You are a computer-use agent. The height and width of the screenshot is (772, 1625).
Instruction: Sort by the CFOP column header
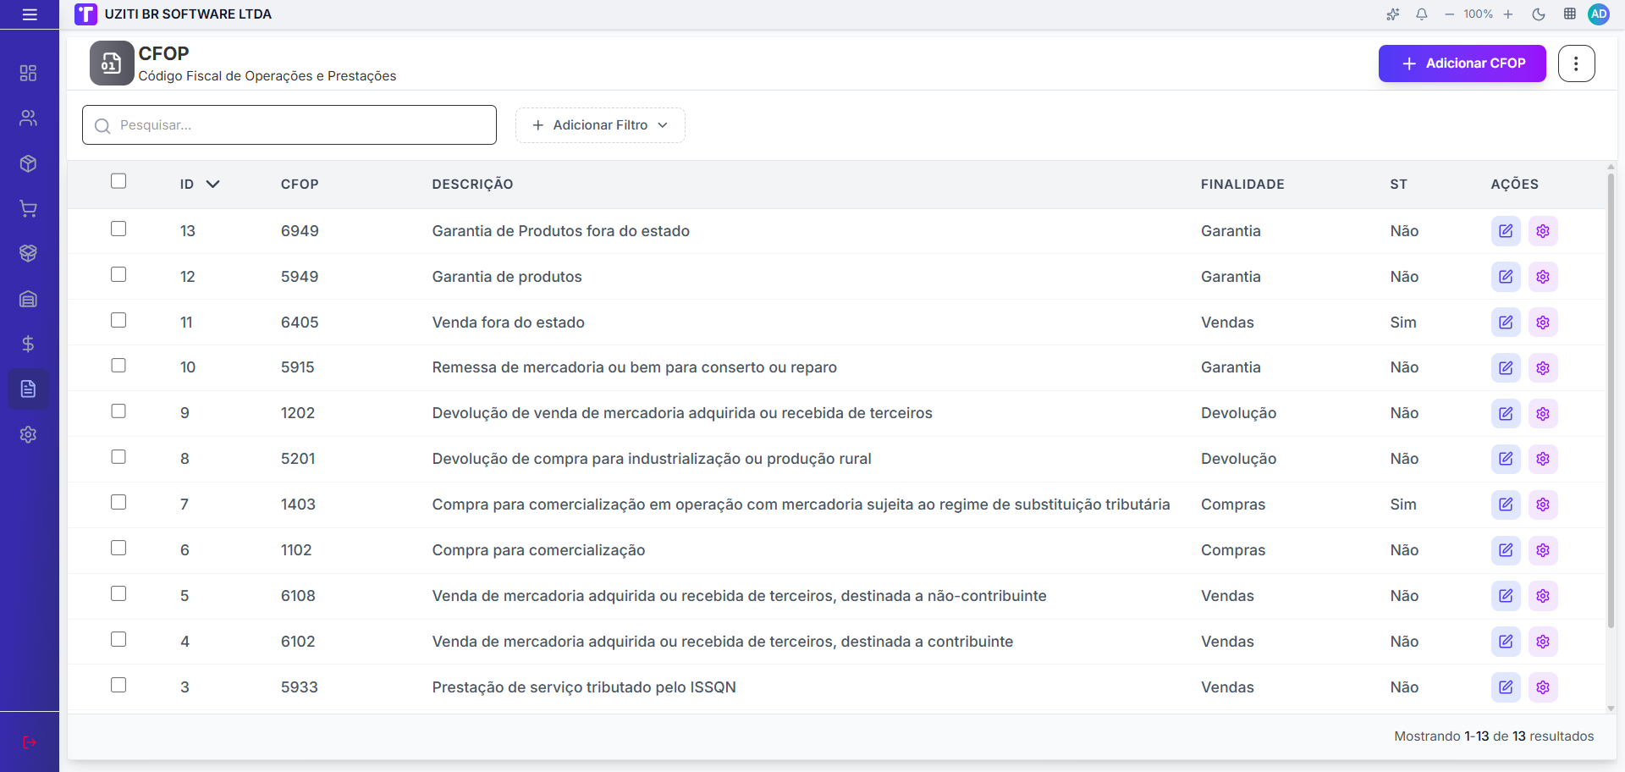tap(300, 185)
